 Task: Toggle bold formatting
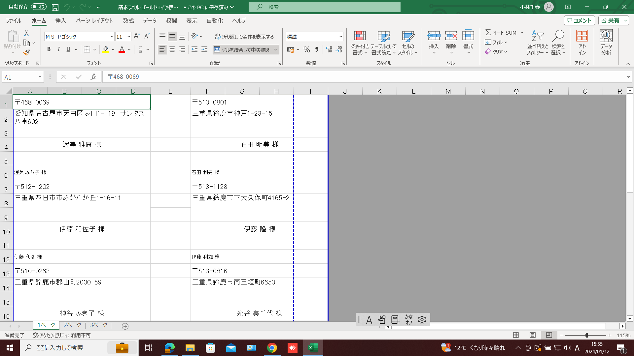point(49,49)
